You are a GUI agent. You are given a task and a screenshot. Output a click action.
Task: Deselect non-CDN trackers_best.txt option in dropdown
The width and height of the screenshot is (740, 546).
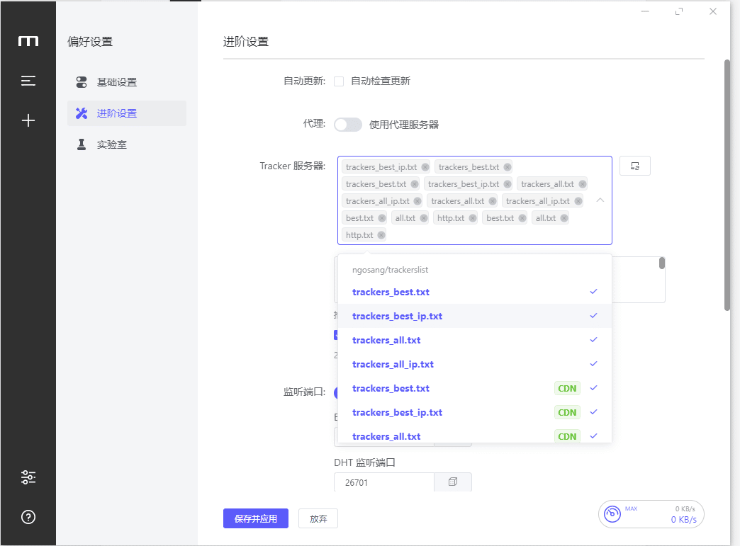(475, 292)
